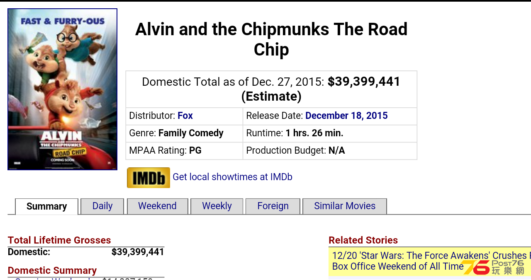Open Get local showtimes at IMDb link

click(x=232, y=177)
